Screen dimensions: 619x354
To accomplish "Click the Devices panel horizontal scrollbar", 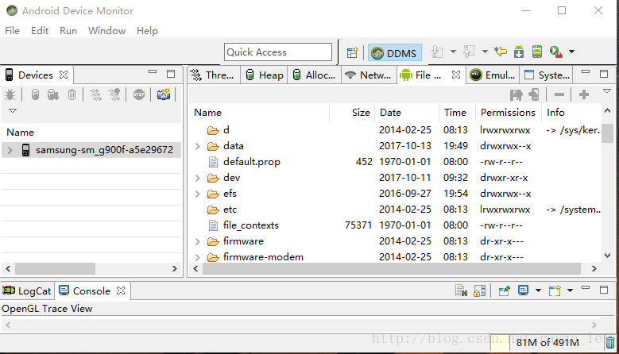I will [55, 269].
